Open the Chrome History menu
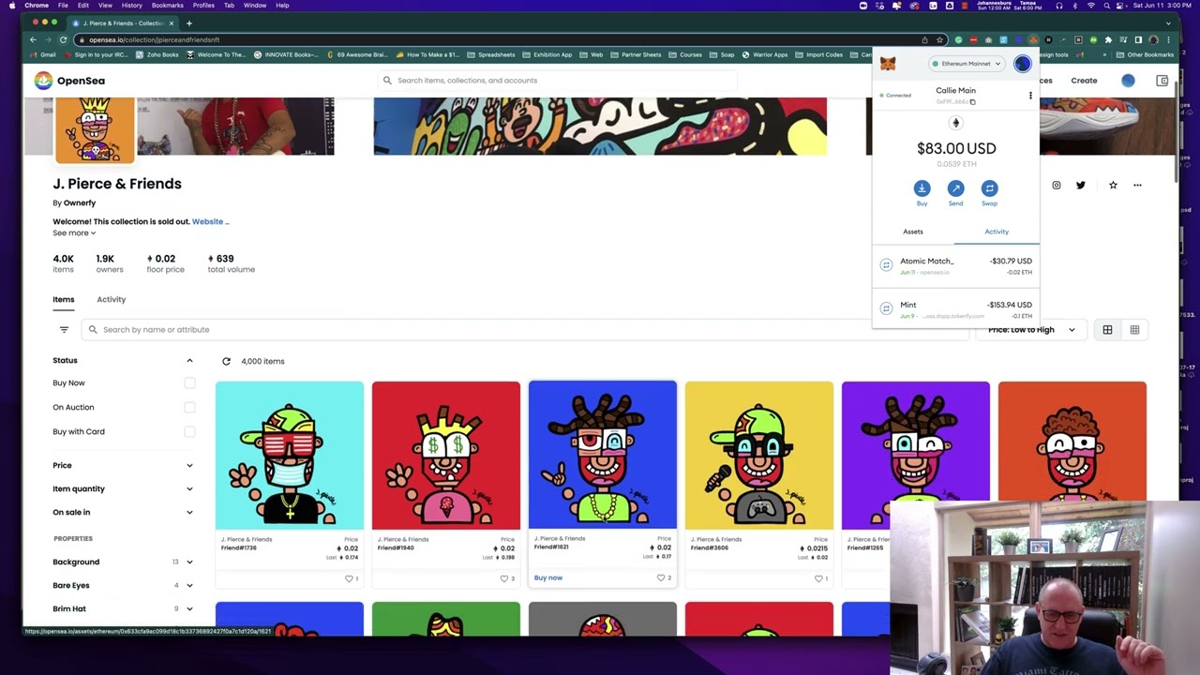The width and height of the screenshot is (1200, 675). [x=131, y=6]
